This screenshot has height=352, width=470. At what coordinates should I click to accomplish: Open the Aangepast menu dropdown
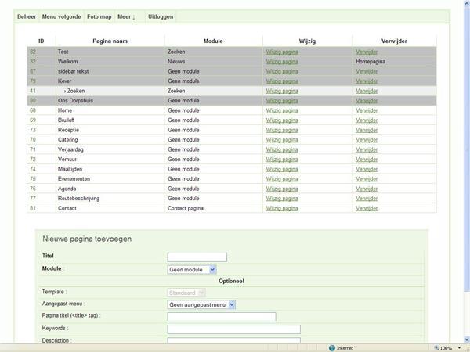[x=201, y=305]
